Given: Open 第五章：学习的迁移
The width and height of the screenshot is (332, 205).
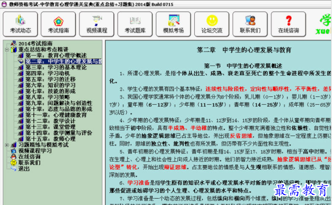Looking at the screenshot, I should click(x=51, y=79).
